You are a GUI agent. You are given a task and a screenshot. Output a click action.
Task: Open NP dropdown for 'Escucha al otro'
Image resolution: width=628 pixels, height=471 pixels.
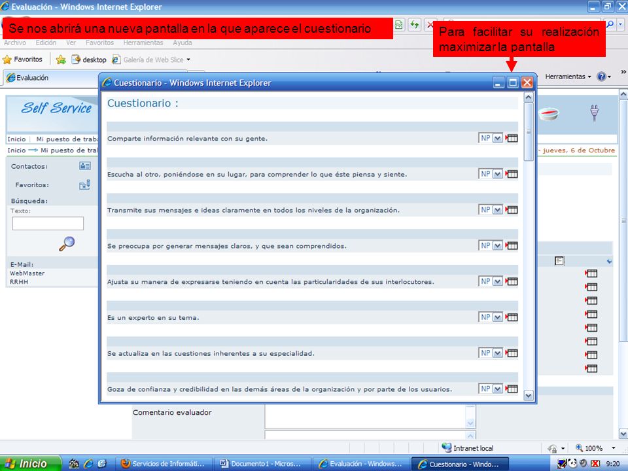pyautogui.click(x=497, y=174)
